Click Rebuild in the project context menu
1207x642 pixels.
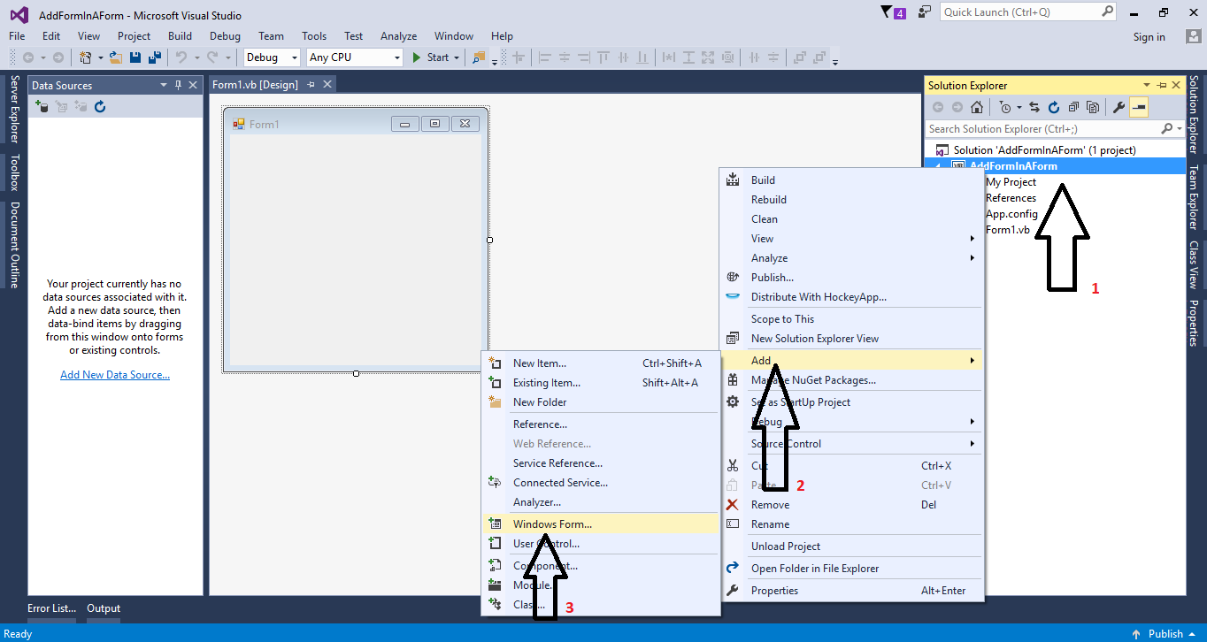pyautogui.click(x=853, y=199)
